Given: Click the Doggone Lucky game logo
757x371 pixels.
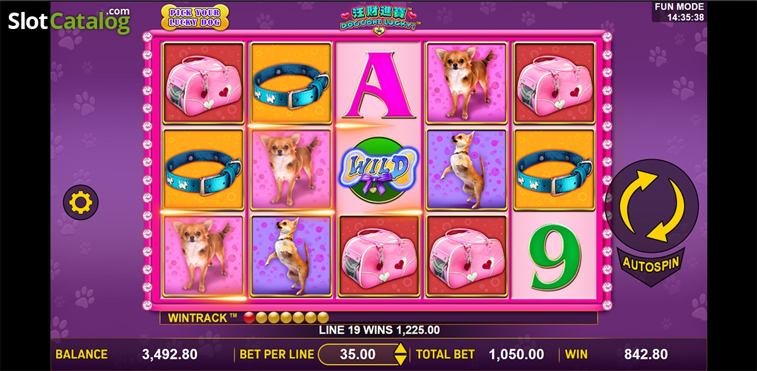Looking at the screenshot, I should [x=380, y=18].
